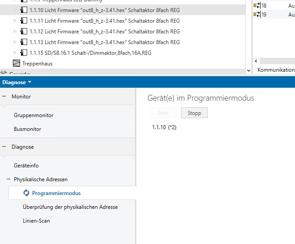295x244 pixels.
Task: Click the Programmiermodus refresh icon
Action: pos(26,193)
